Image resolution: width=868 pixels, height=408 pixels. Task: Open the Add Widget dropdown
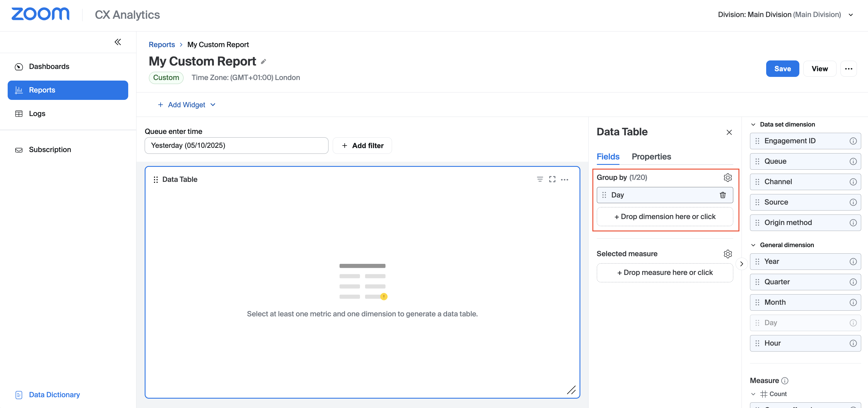pos(187,105)
